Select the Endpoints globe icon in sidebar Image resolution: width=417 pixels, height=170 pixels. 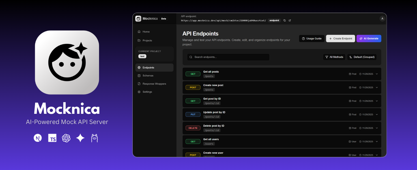[139, 67]
